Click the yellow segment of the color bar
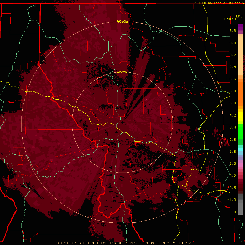 click(240, 117)
